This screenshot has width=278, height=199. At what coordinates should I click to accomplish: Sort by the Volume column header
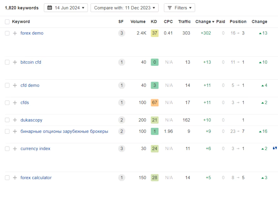(x=138, y=22)
